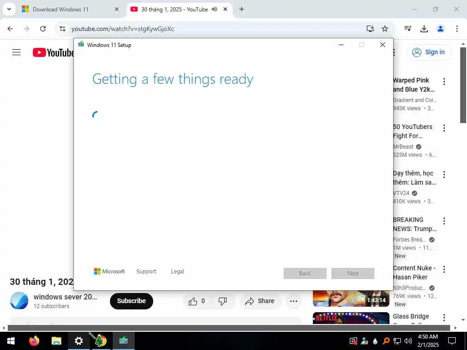Open options for Dạy thêm video
This screenshot has height=350, width=467.
[444, 175]
